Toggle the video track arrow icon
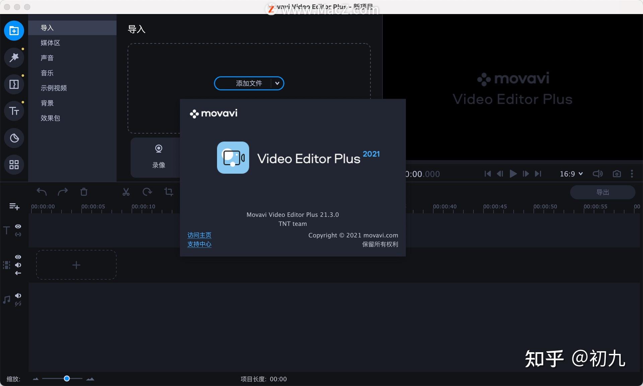This screenshot has height=386, width=643. (18, 273)
